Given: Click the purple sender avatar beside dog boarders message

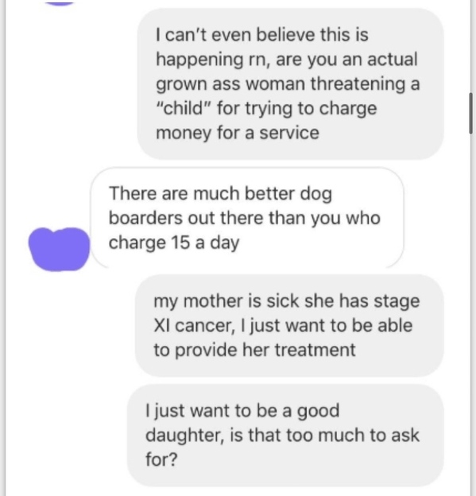Looking at the screenshot, I should pyautogui.click(x=59, y=250).
